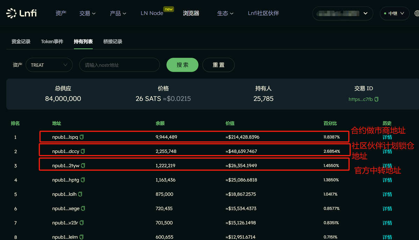Open the https...c7fb transaction link
419x240 pixels.
click(x=360, y=99)
